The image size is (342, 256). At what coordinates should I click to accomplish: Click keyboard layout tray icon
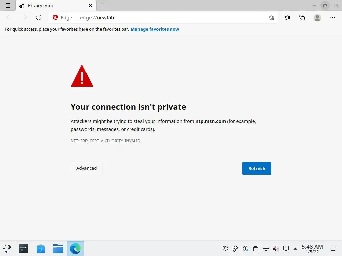[x=266, y=249]
